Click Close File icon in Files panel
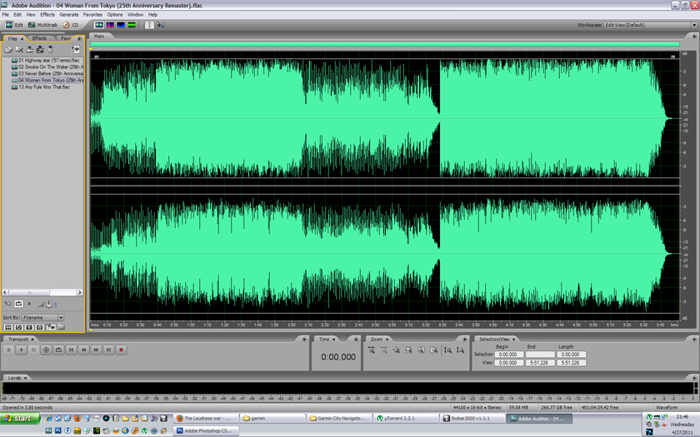 [x=19, y=49]
